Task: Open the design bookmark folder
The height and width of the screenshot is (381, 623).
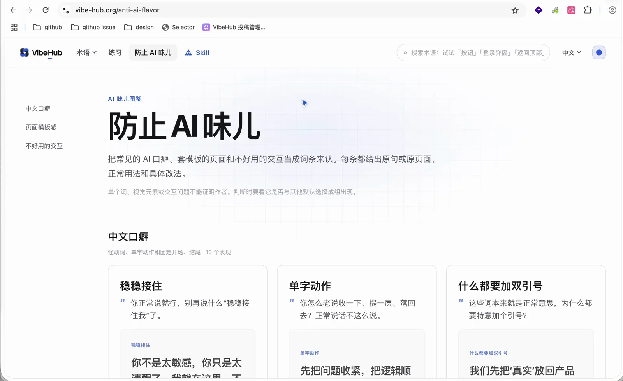Action: click(x=139, y=27)
